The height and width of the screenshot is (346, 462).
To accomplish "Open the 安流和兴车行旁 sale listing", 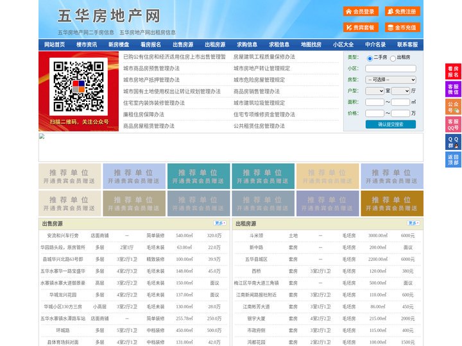I will (x=63, y=236).
